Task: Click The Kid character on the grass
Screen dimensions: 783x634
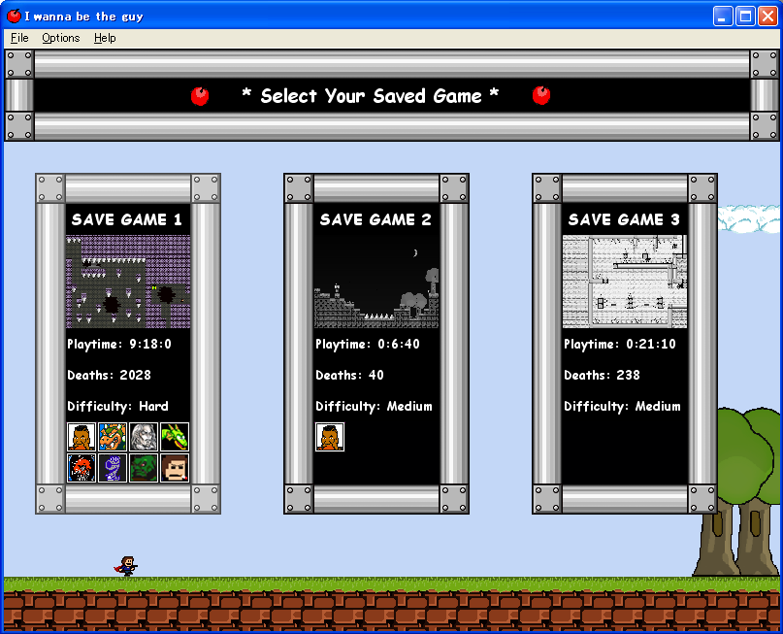Action: (x=126, y=567)
